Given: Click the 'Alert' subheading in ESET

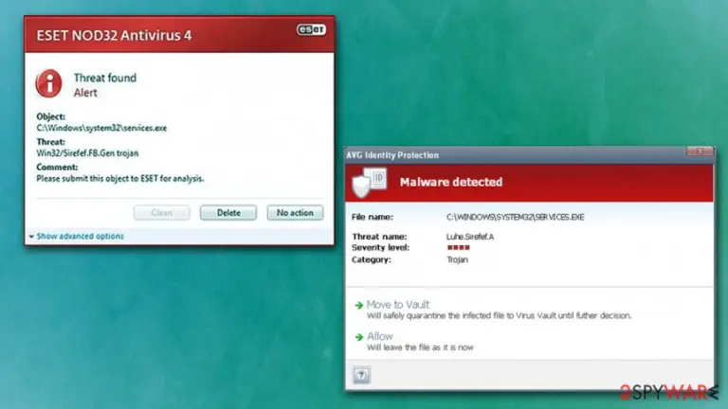Looking at the screenshot, I should point(85,93).
